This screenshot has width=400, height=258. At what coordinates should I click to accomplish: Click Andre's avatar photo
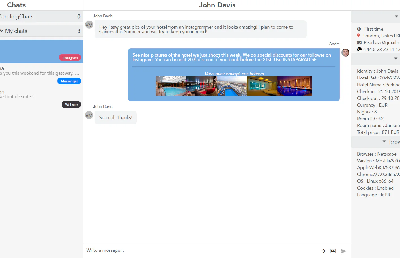point(345,53)
